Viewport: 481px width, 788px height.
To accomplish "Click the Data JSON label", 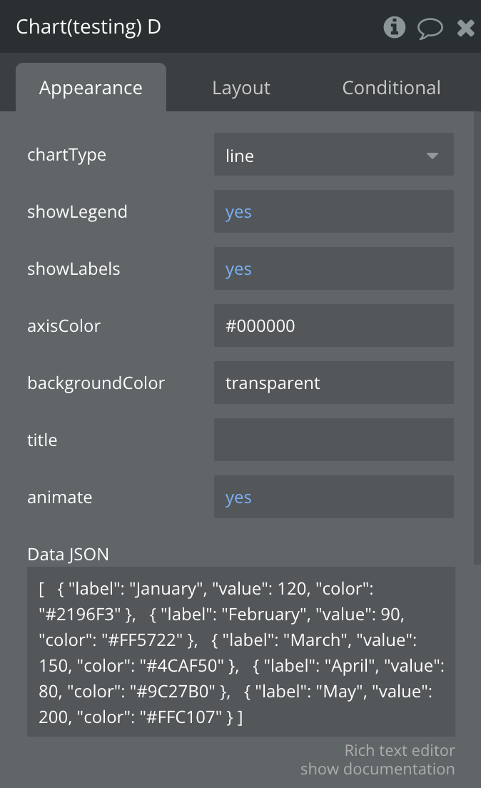I will [68, 554].
